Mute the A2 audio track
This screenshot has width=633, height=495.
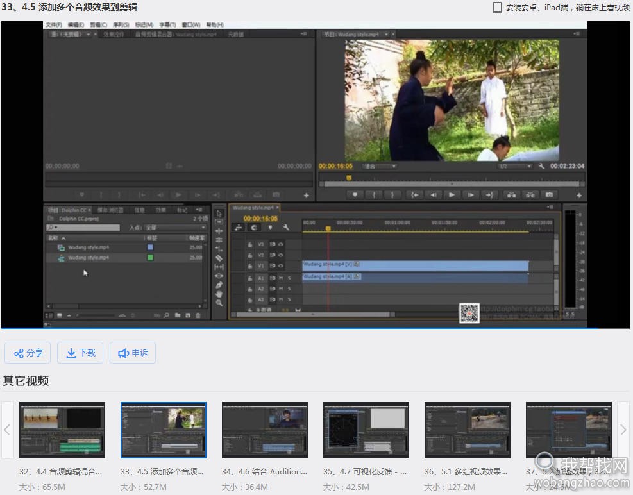281,289
